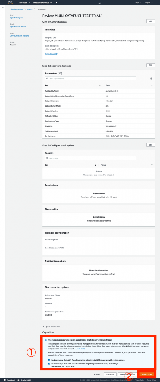Expand the Quick-create link section
The width and height of the screenshot is (160, 382).
51,327
